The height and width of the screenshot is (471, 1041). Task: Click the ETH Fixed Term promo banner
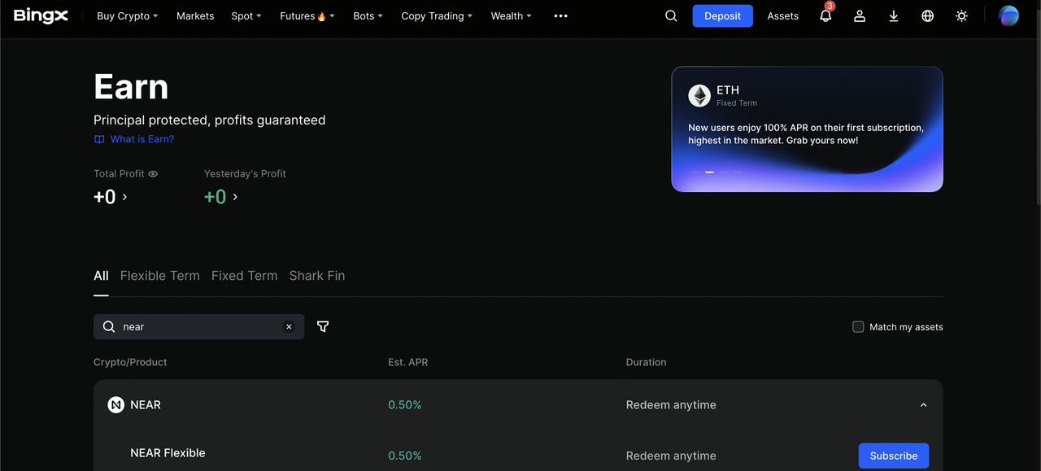807,122
